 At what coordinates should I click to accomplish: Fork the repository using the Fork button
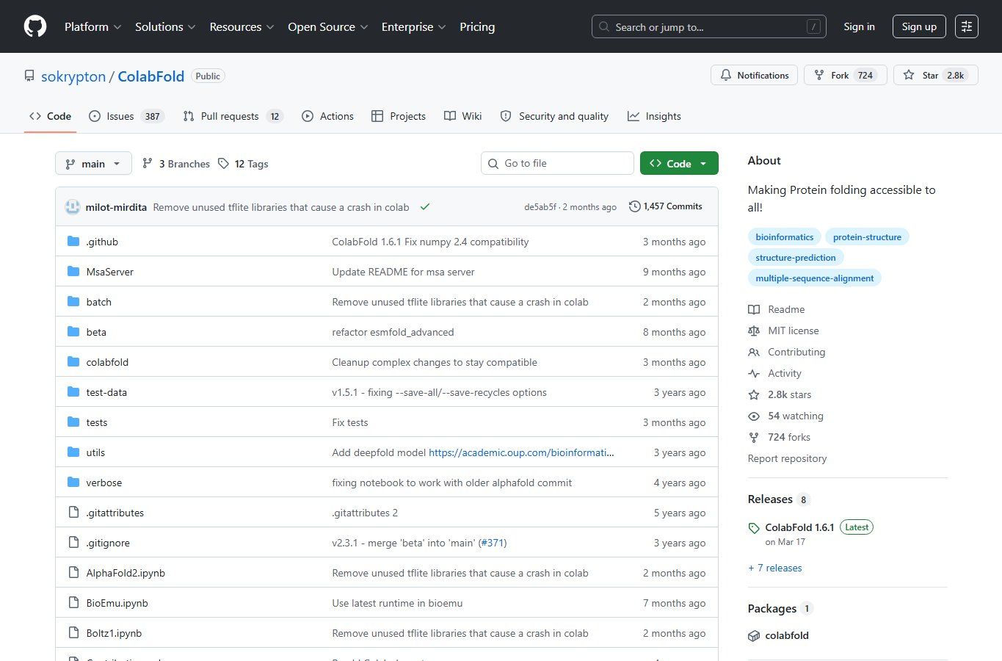tap(846, 75)
